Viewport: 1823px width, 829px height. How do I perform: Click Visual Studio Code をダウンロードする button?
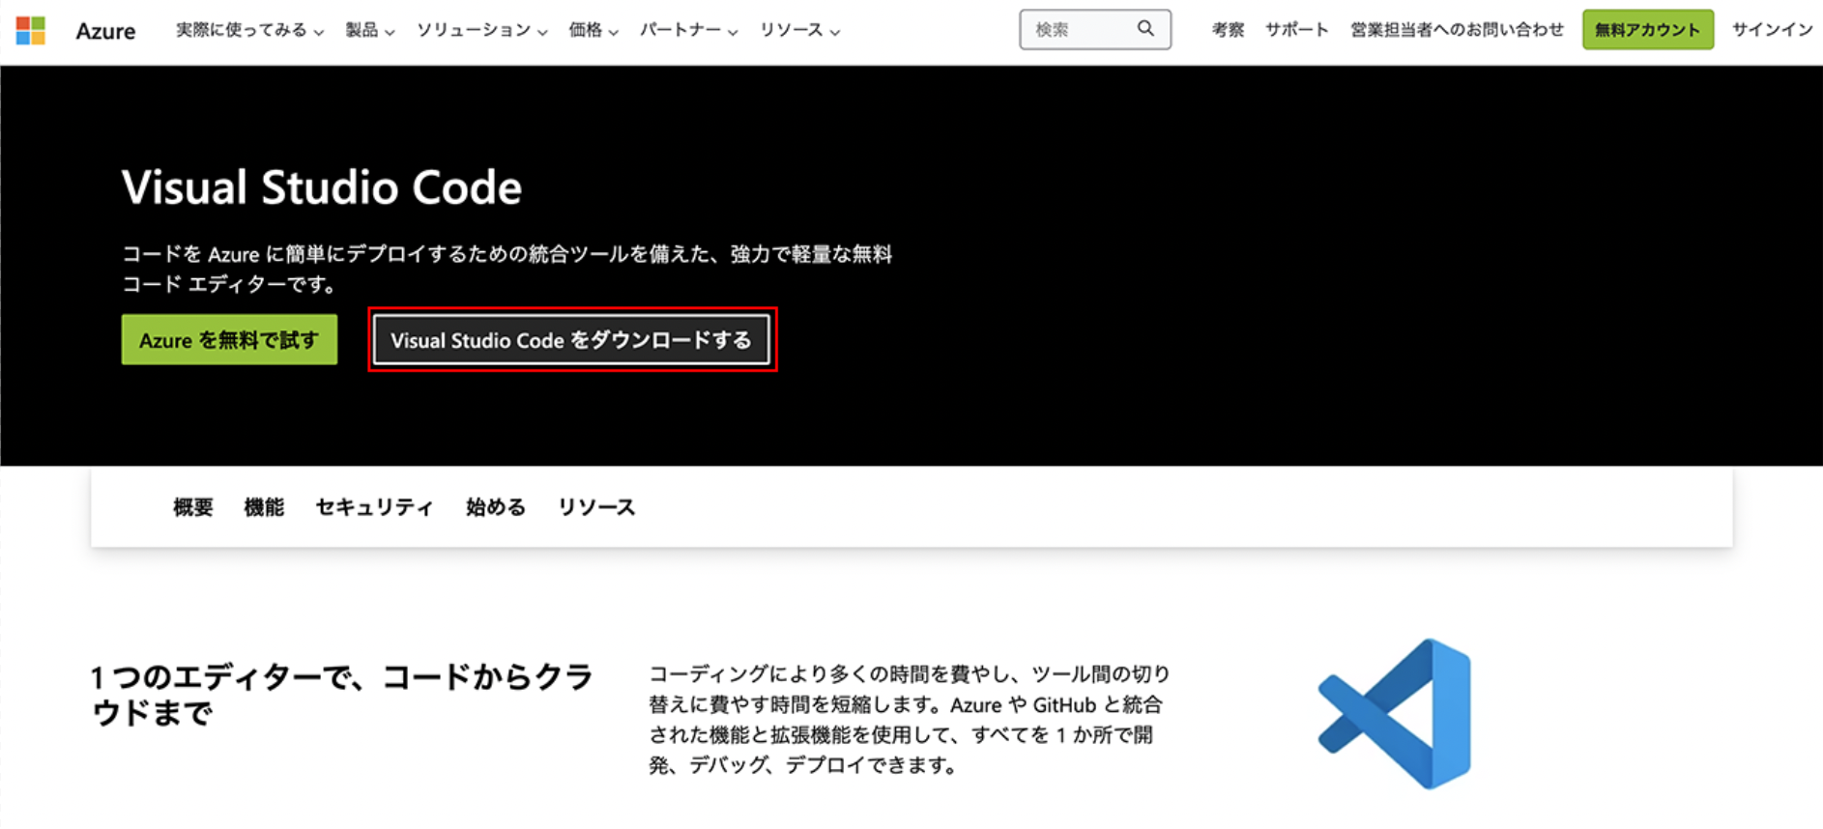(x=571, y=339)
